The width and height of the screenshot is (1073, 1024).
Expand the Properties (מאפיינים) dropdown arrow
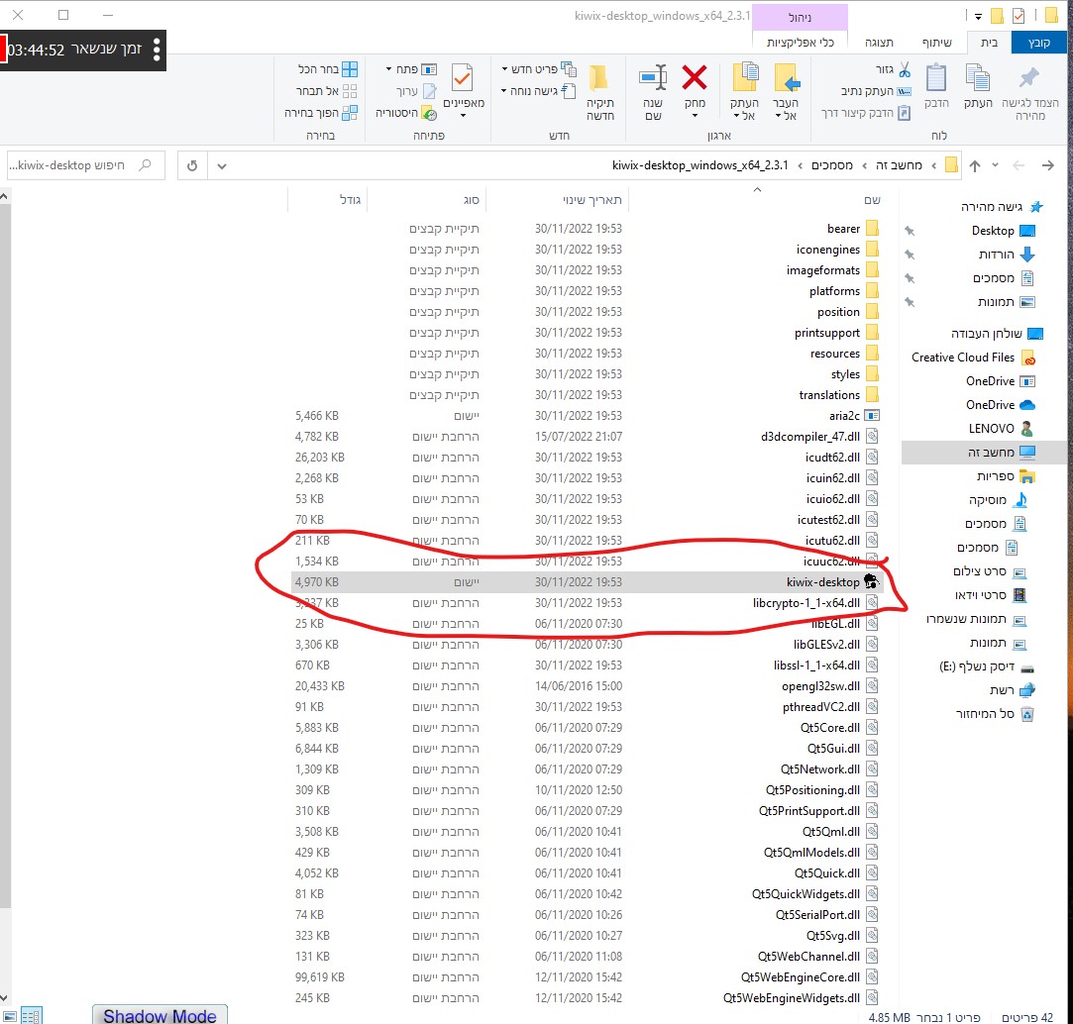click(x=463, y=116)
